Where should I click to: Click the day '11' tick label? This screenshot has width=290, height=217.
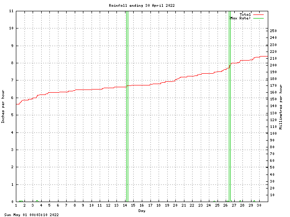pyautogui.click(x=100, y=205)
